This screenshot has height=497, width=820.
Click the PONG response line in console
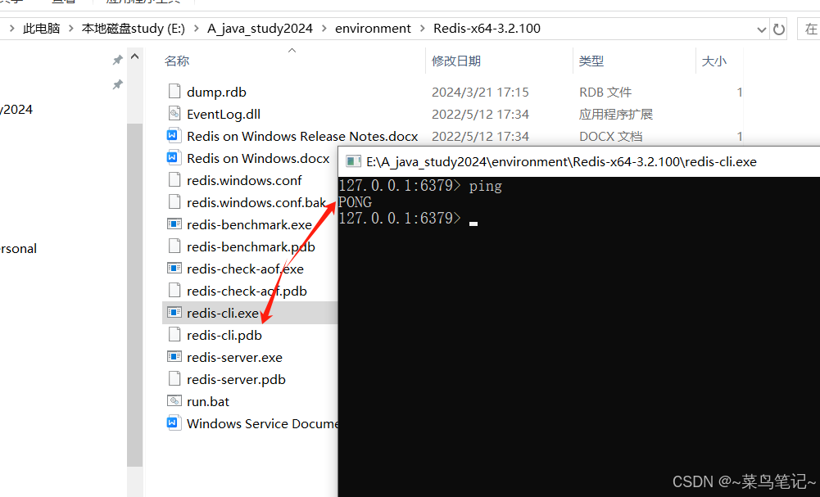coord(355,201)
